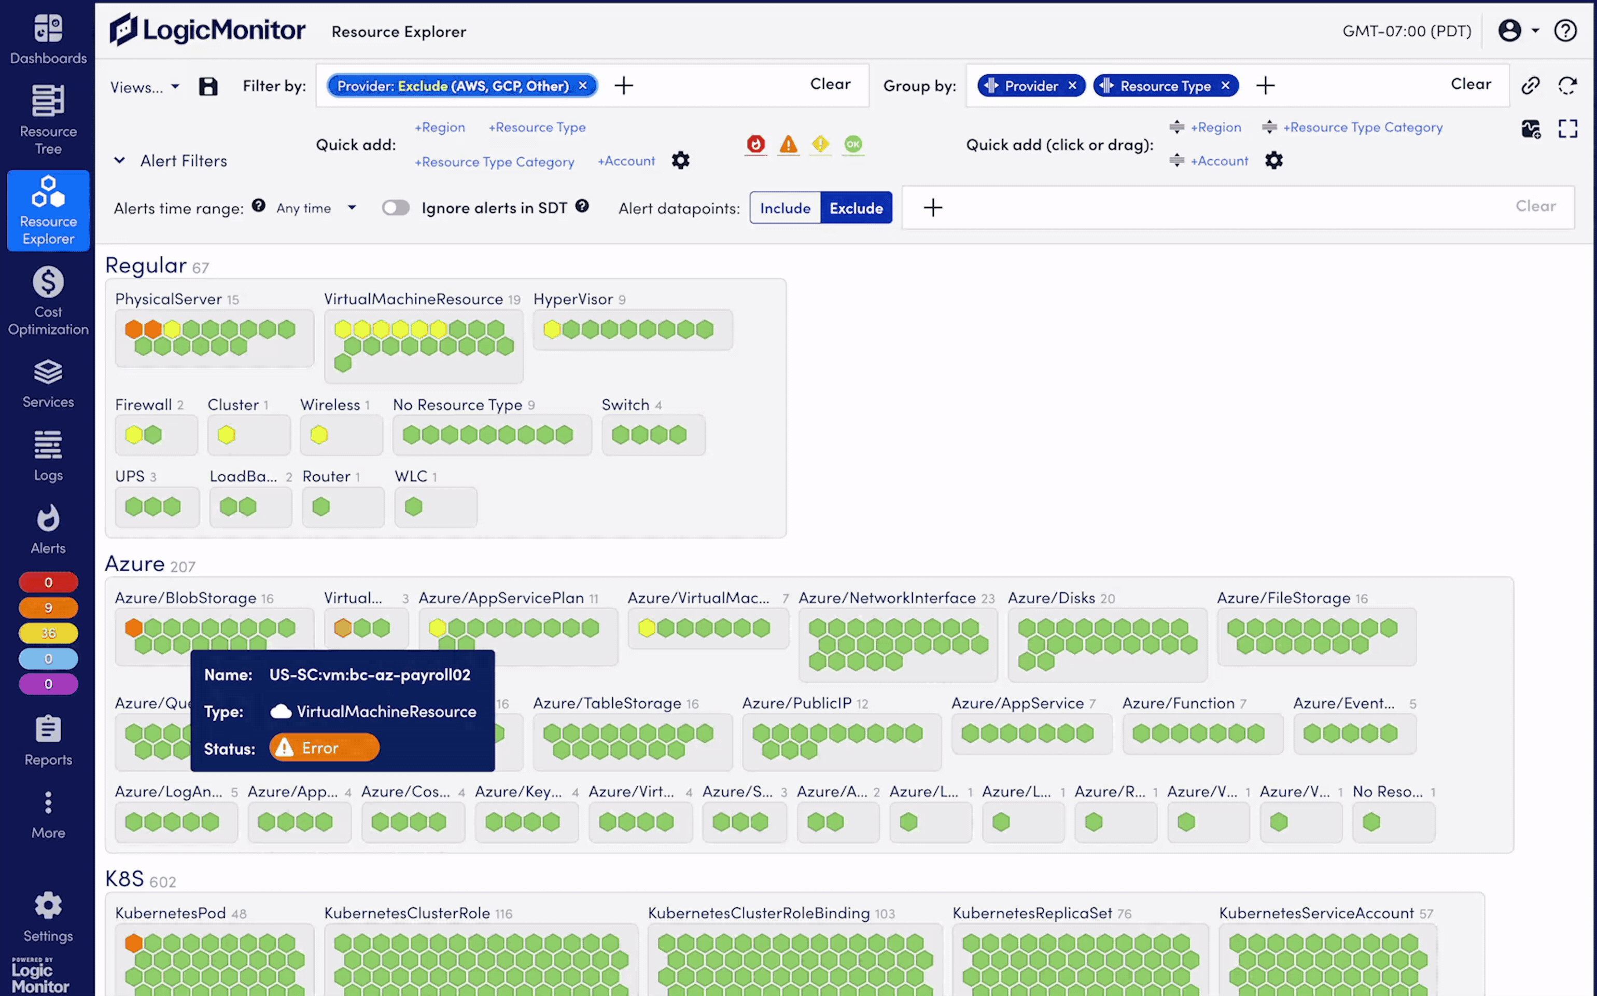
Task: Open filter Quick add settings gear
Action: click(680, 161)
